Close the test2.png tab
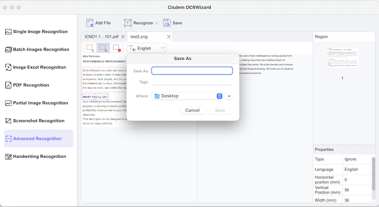 (x=169, y=37)
